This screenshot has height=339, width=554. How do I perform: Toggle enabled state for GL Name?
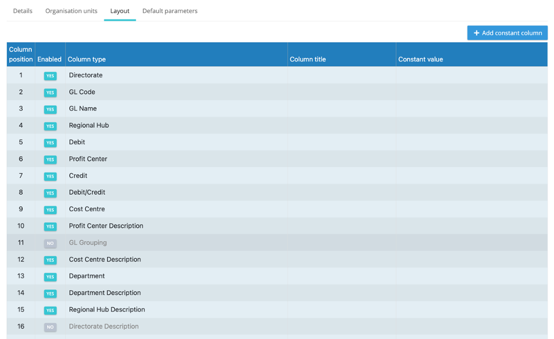pos(50,110)
